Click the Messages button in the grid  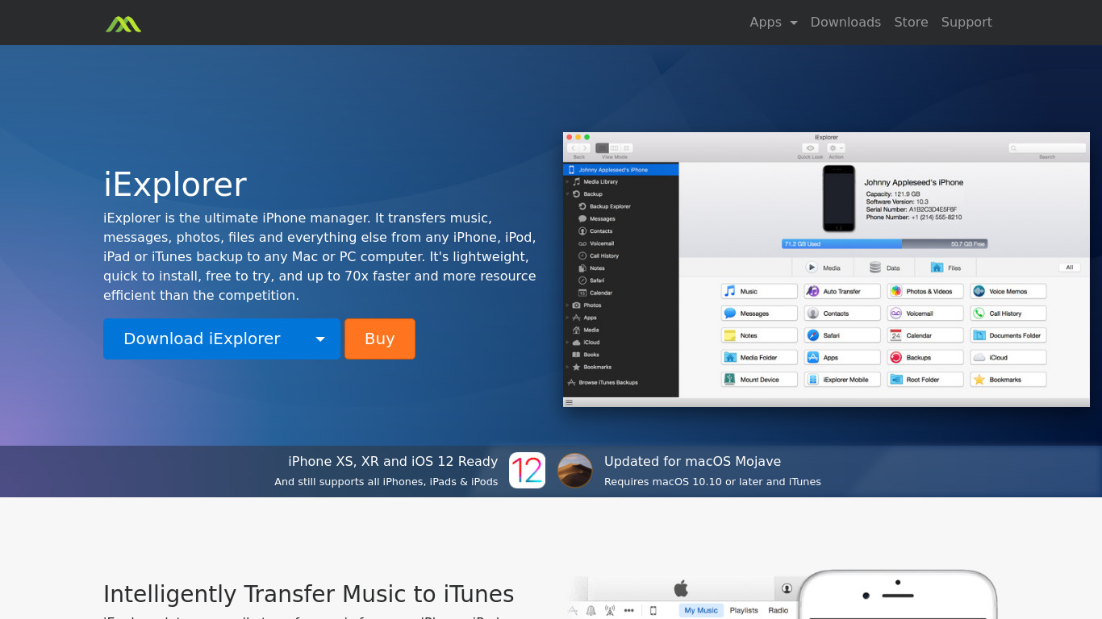759,314
